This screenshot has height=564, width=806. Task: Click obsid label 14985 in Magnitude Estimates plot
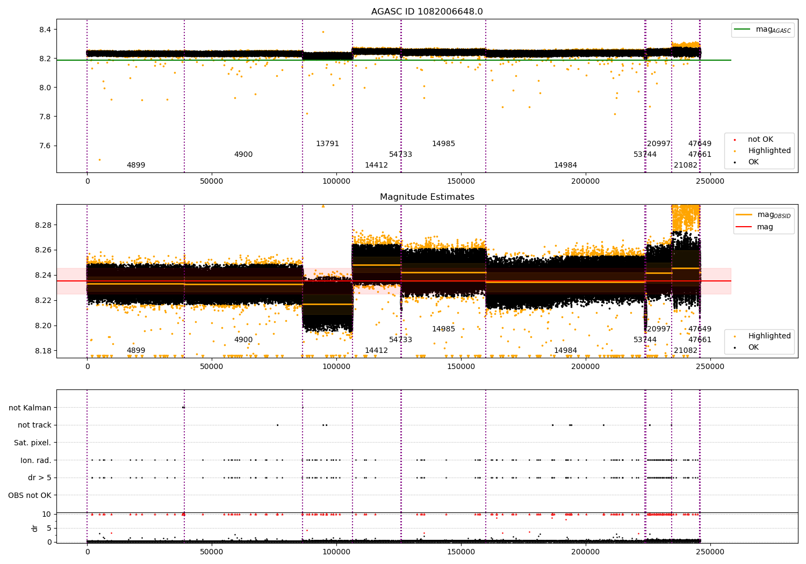point(443,329)
